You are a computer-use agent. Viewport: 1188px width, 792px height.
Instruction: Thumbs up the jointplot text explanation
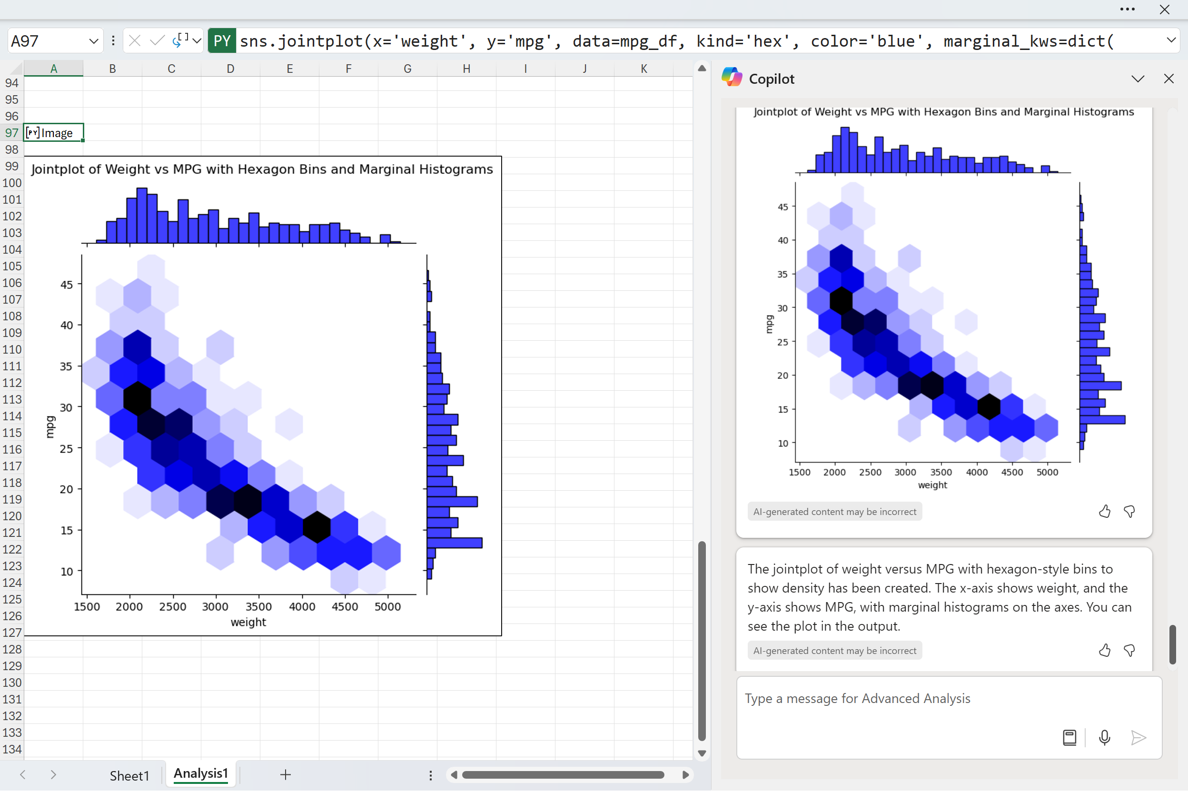tap(1104, 651)
